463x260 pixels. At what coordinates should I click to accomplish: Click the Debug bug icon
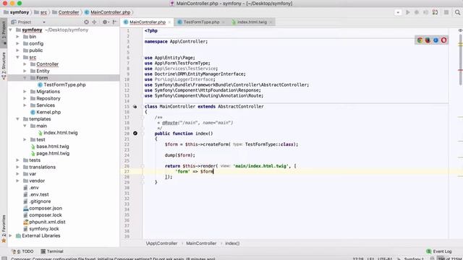tap(417, 12)
